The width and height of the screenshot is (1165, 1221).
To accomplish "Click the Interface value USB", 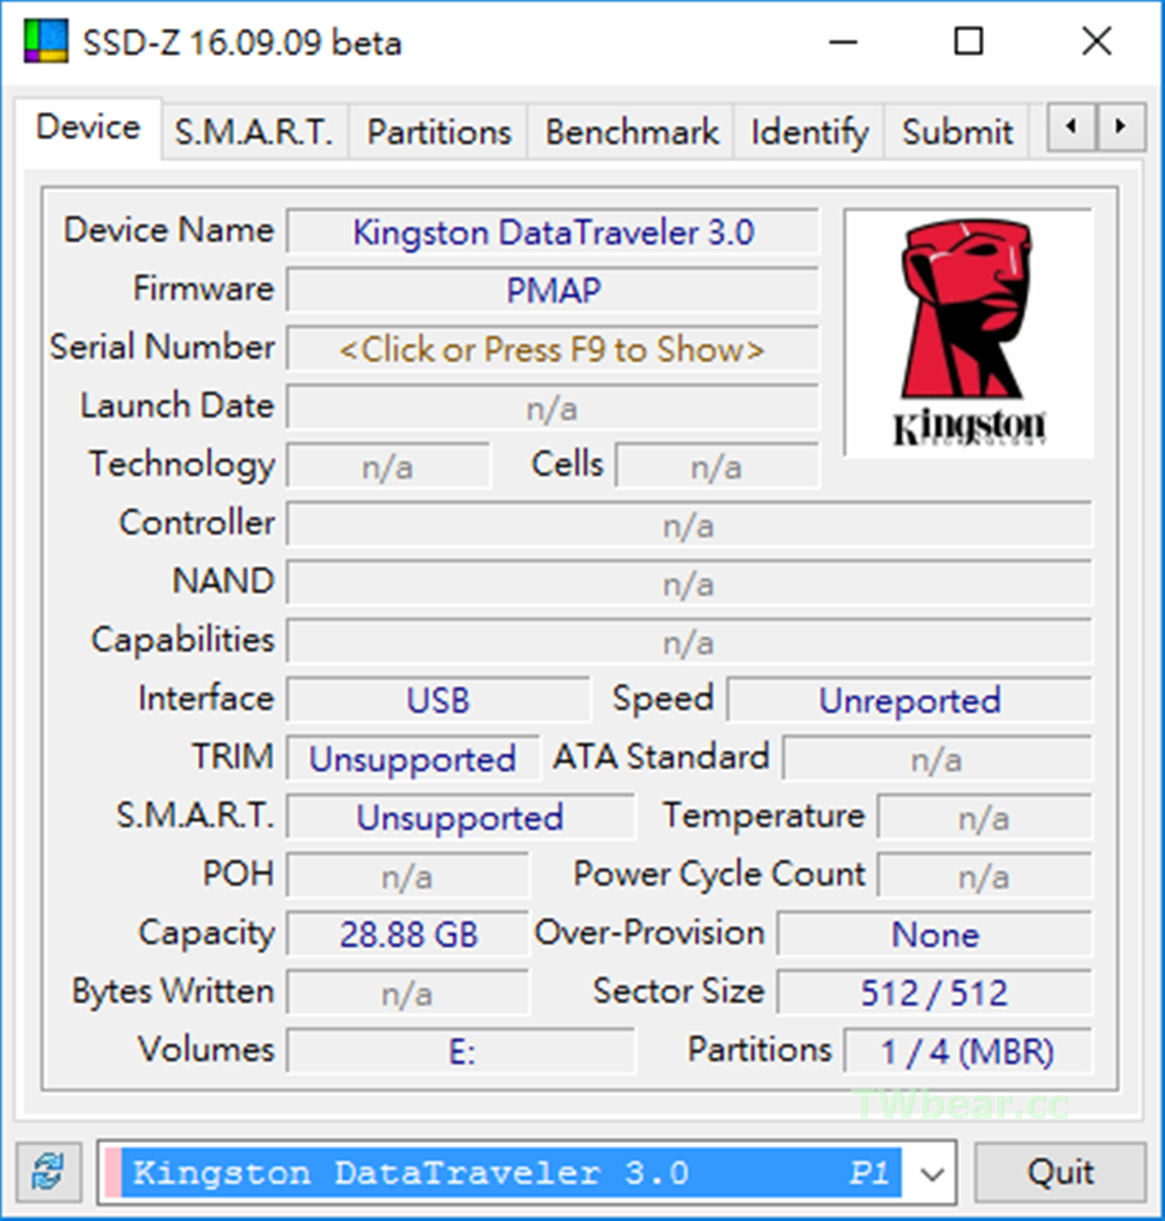I will pos(438,700).
